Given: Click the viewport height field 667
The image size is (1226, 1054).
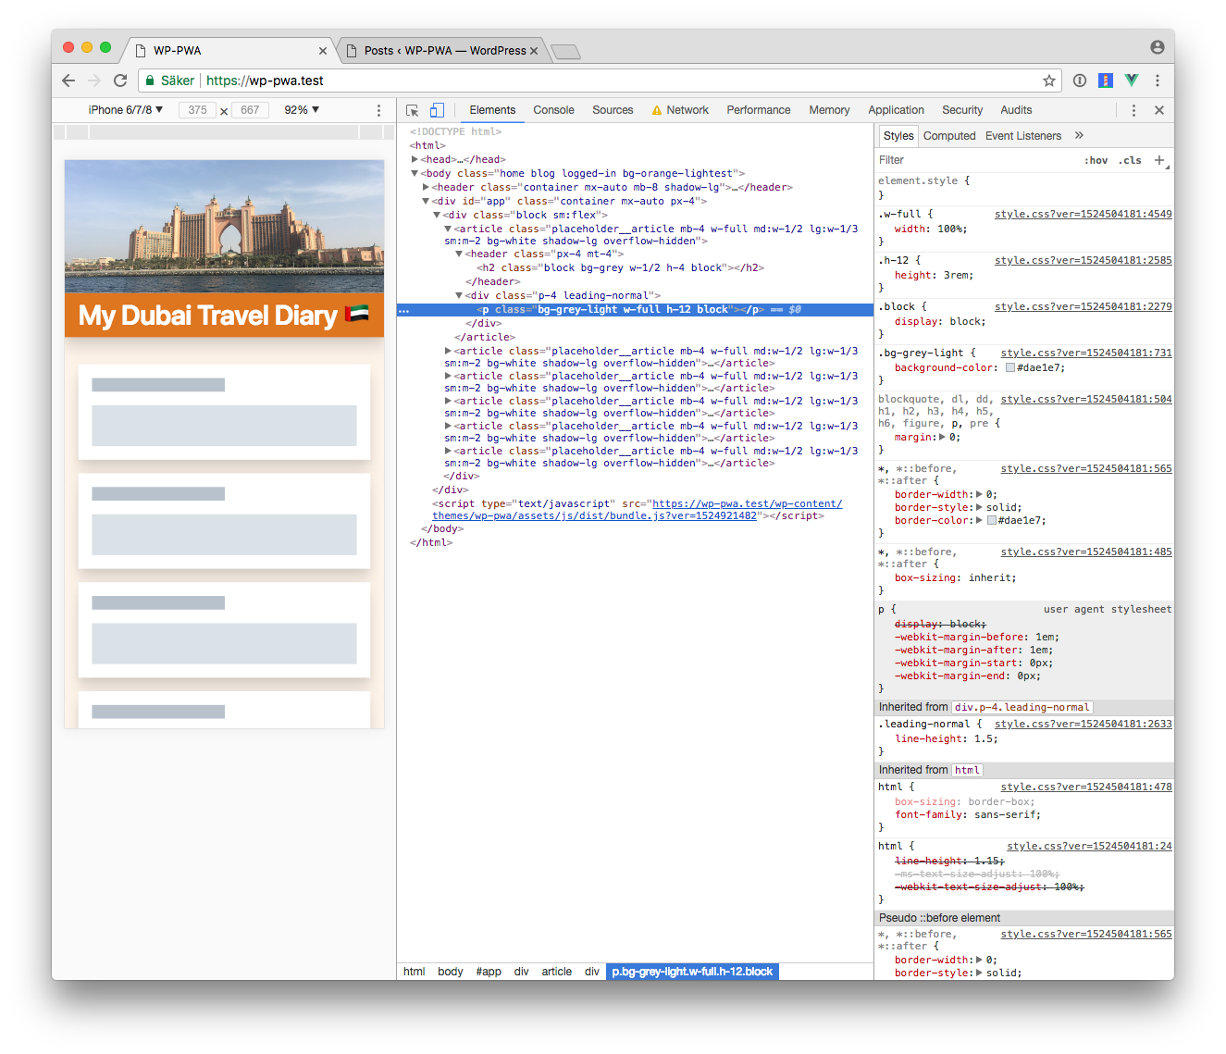Looking at the screenshot, I should tap(250, 110).
